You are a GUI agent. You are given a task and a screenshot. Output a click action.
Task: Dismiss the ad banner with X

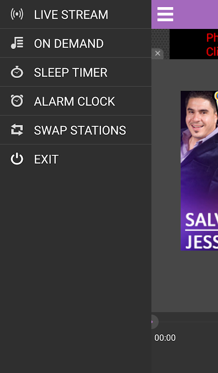[x=157, y=54]
